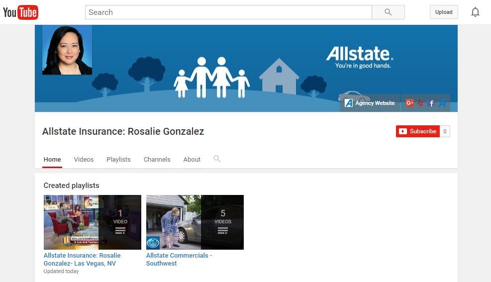The width and height of the screenshot is (491, 282).
Task: Click the Upload button
Action: click(444, 12)
